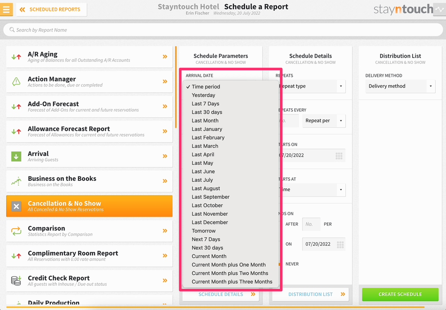
Task: Click the Add-On Forecast arrows icon
Action: click(16, 106)
